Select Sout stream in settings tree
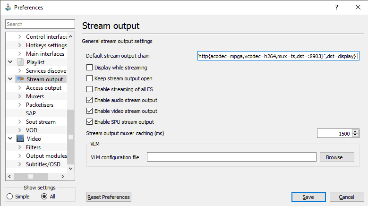The image size is (368, 206). (x=41, y=122)
